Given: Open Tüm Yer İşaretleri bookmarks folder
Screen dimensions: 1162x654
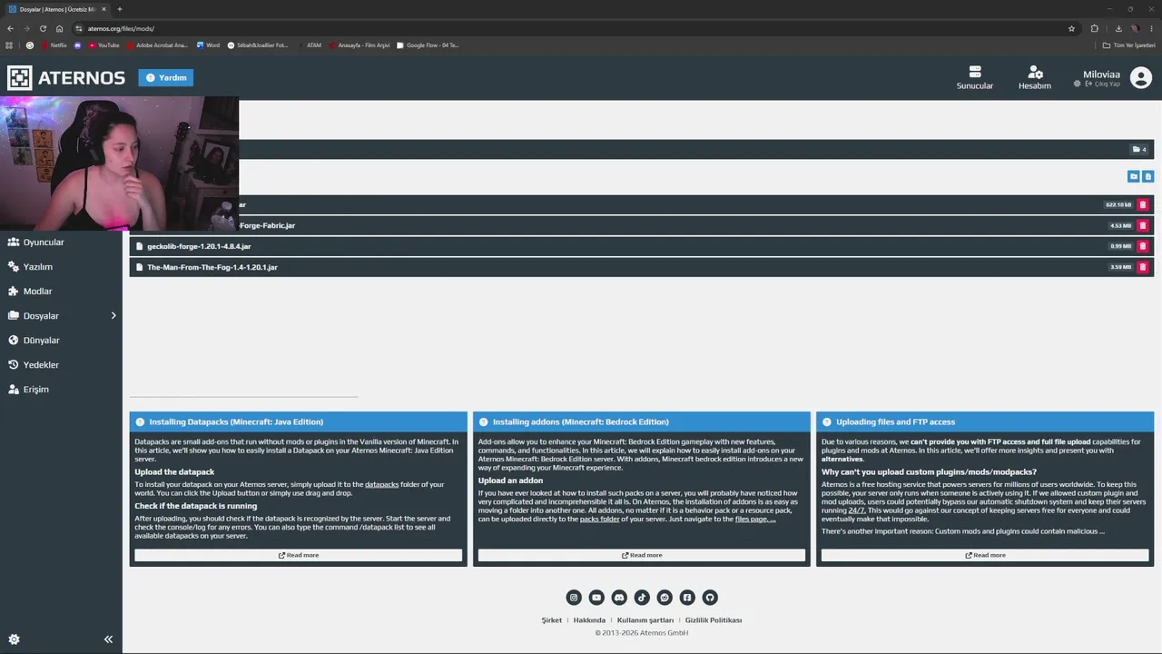Looking at the screenshot, I should coord(1129,45).
